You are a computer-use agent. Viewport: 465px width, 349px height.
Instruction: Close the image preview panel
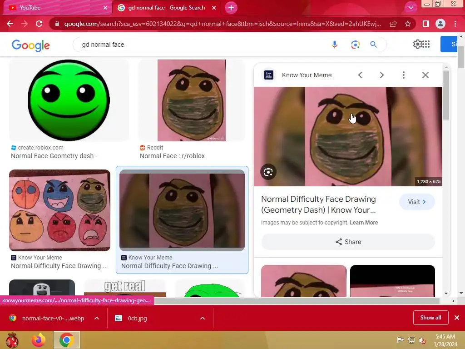point(425,75)
